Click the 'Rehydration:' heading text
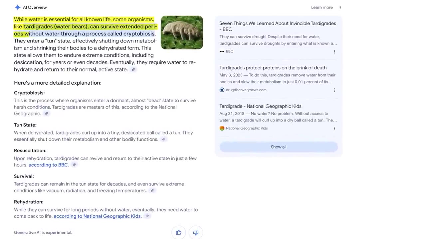The width and height of the screenshot is (426, 239). [29, 202]
